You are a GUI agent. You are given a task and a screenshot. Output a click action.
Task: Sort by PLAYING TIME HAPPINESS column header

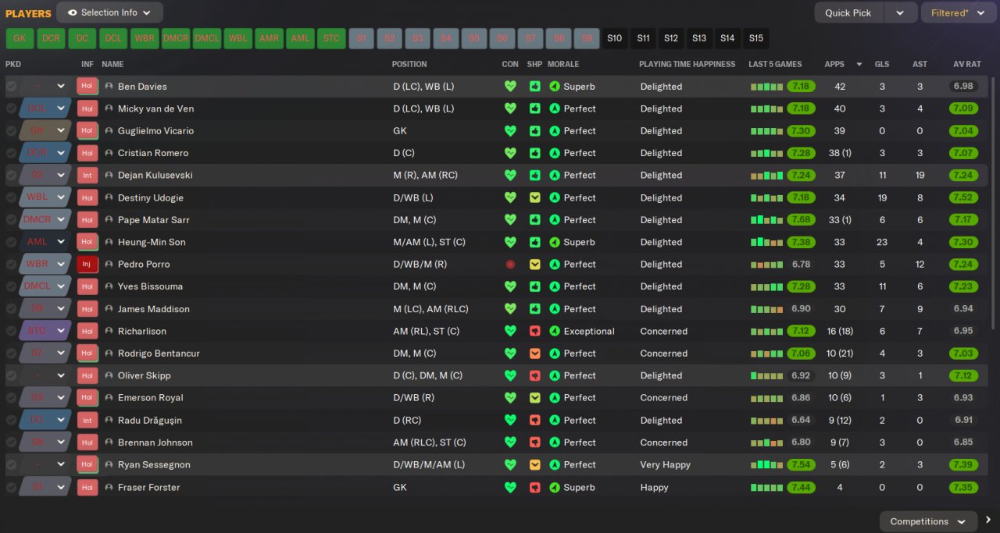pyautogui.click(x=687, y=64)
